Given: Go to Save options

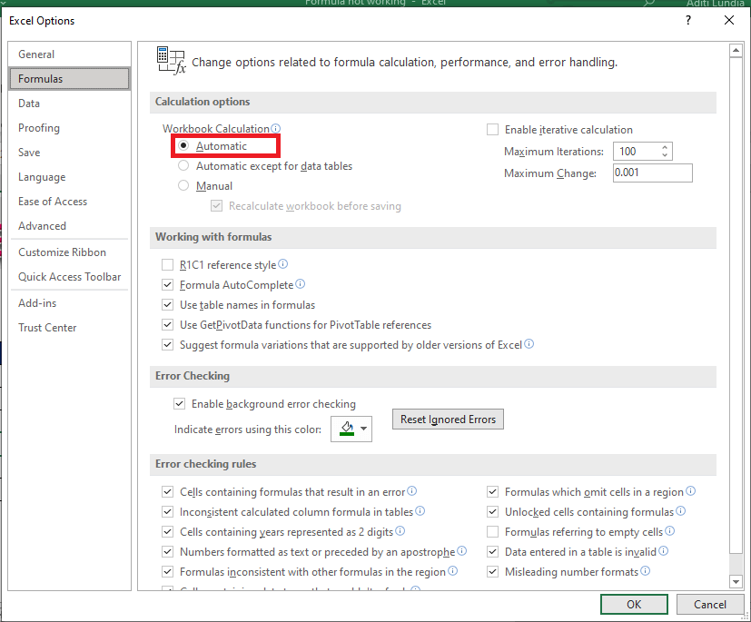Looking at the screenshot, I should click(69, 153).
